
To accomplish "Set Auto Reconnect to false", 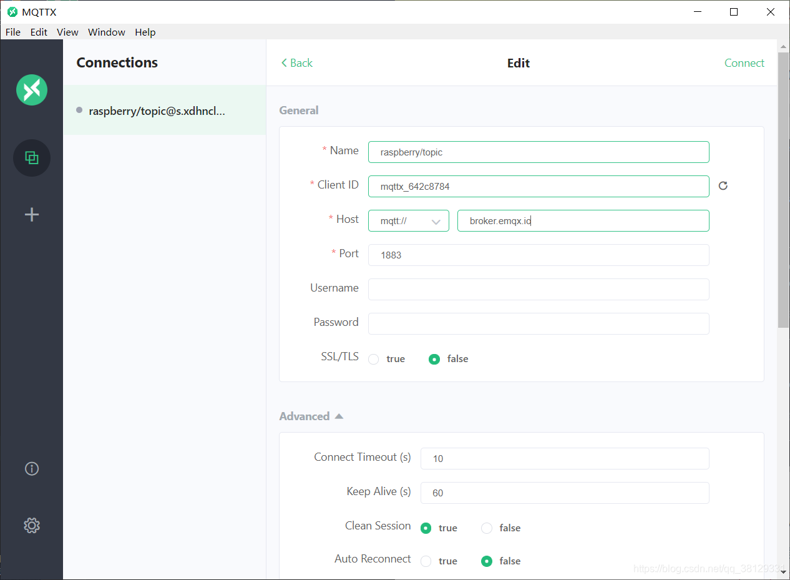I will click(487, 561).
